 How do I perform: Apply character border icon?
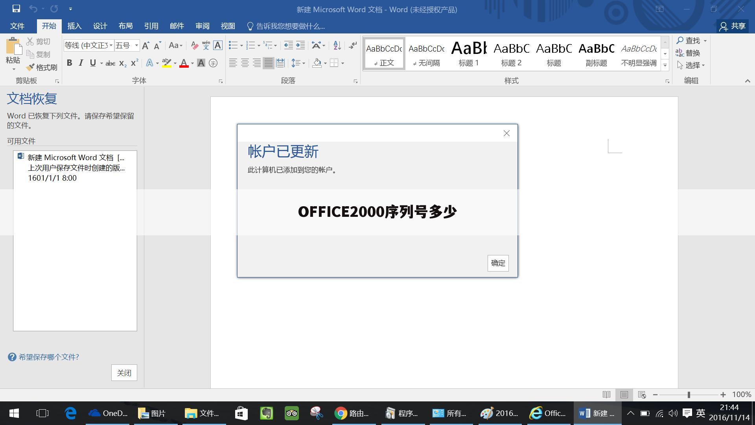(x=218, y=46)
